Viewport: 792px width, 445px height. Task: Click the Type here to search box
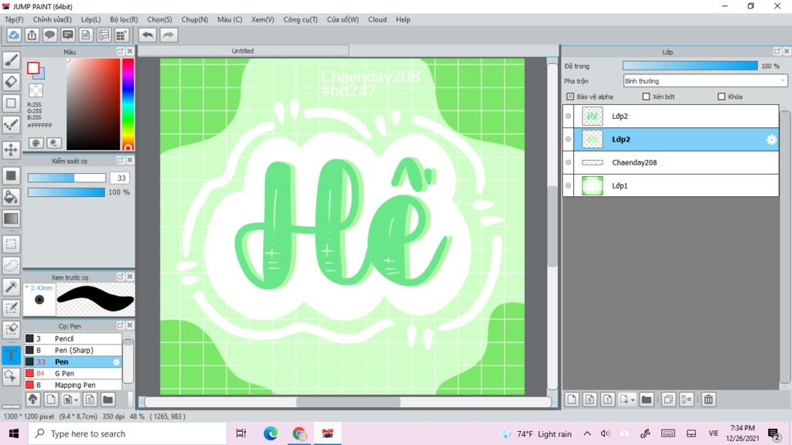pos(128,433)
